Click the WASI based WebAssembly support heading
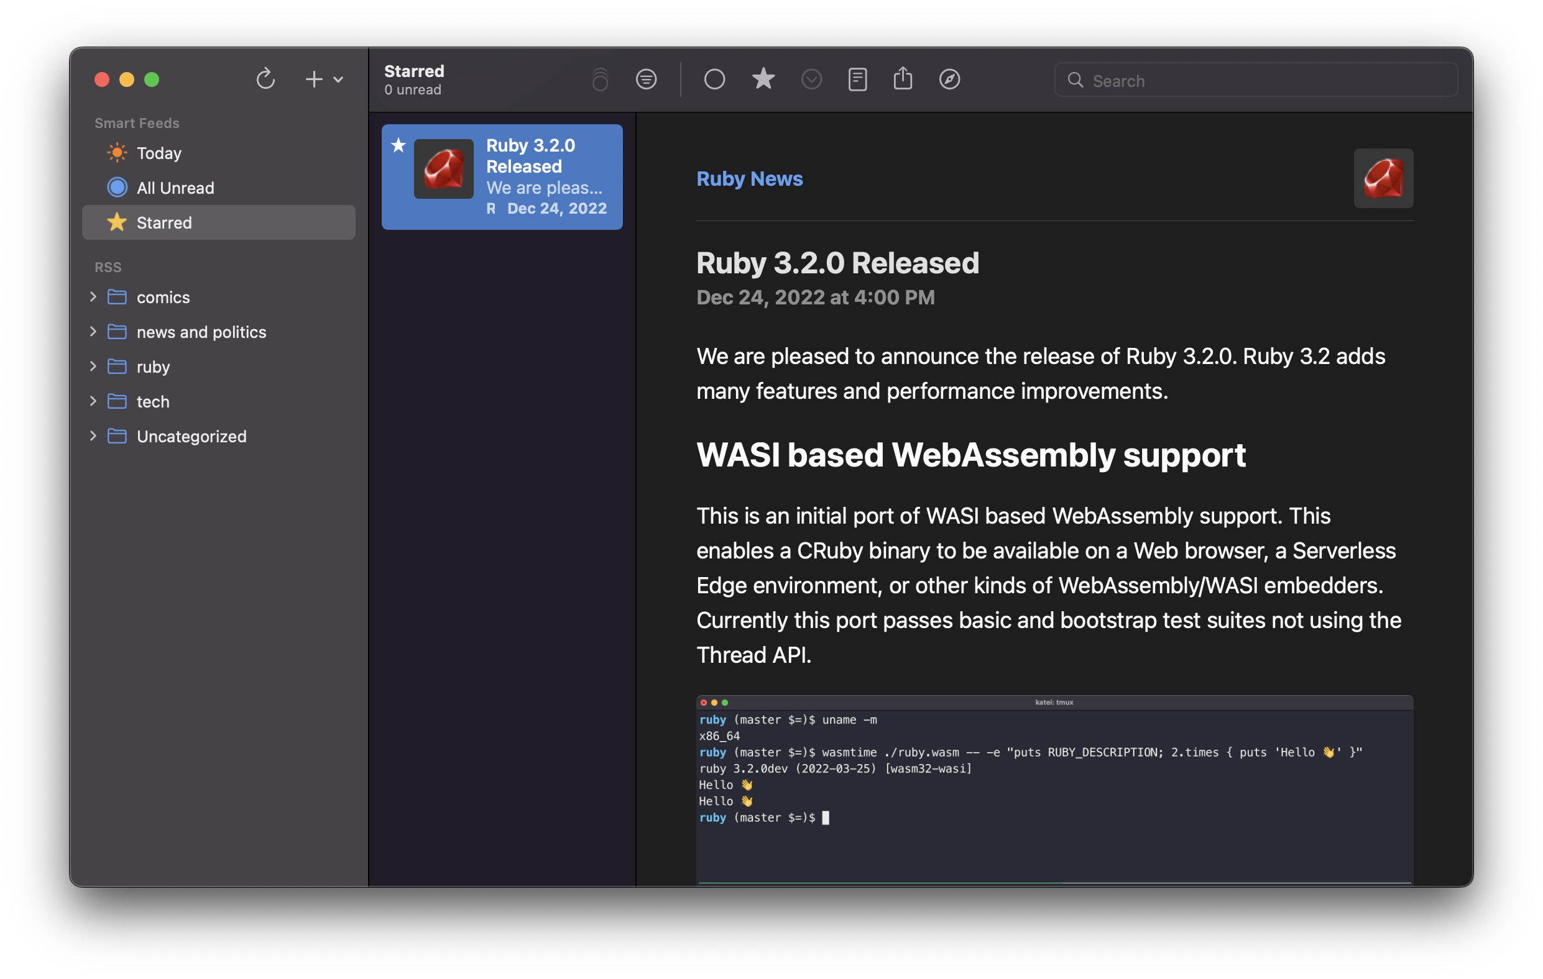 [971, 455]
